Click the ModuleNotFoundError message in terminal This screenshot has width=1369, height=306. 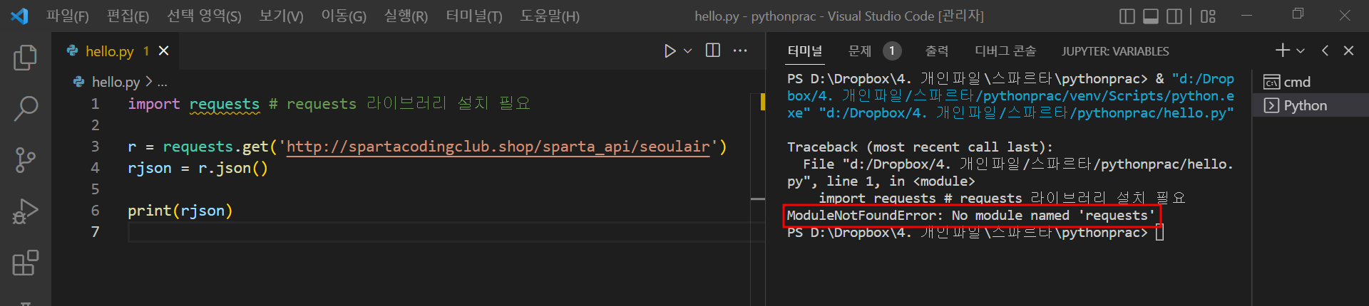click(971, 216)
